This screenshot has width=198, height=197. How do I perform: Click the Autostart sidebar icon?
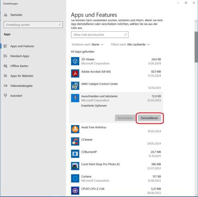5,96
